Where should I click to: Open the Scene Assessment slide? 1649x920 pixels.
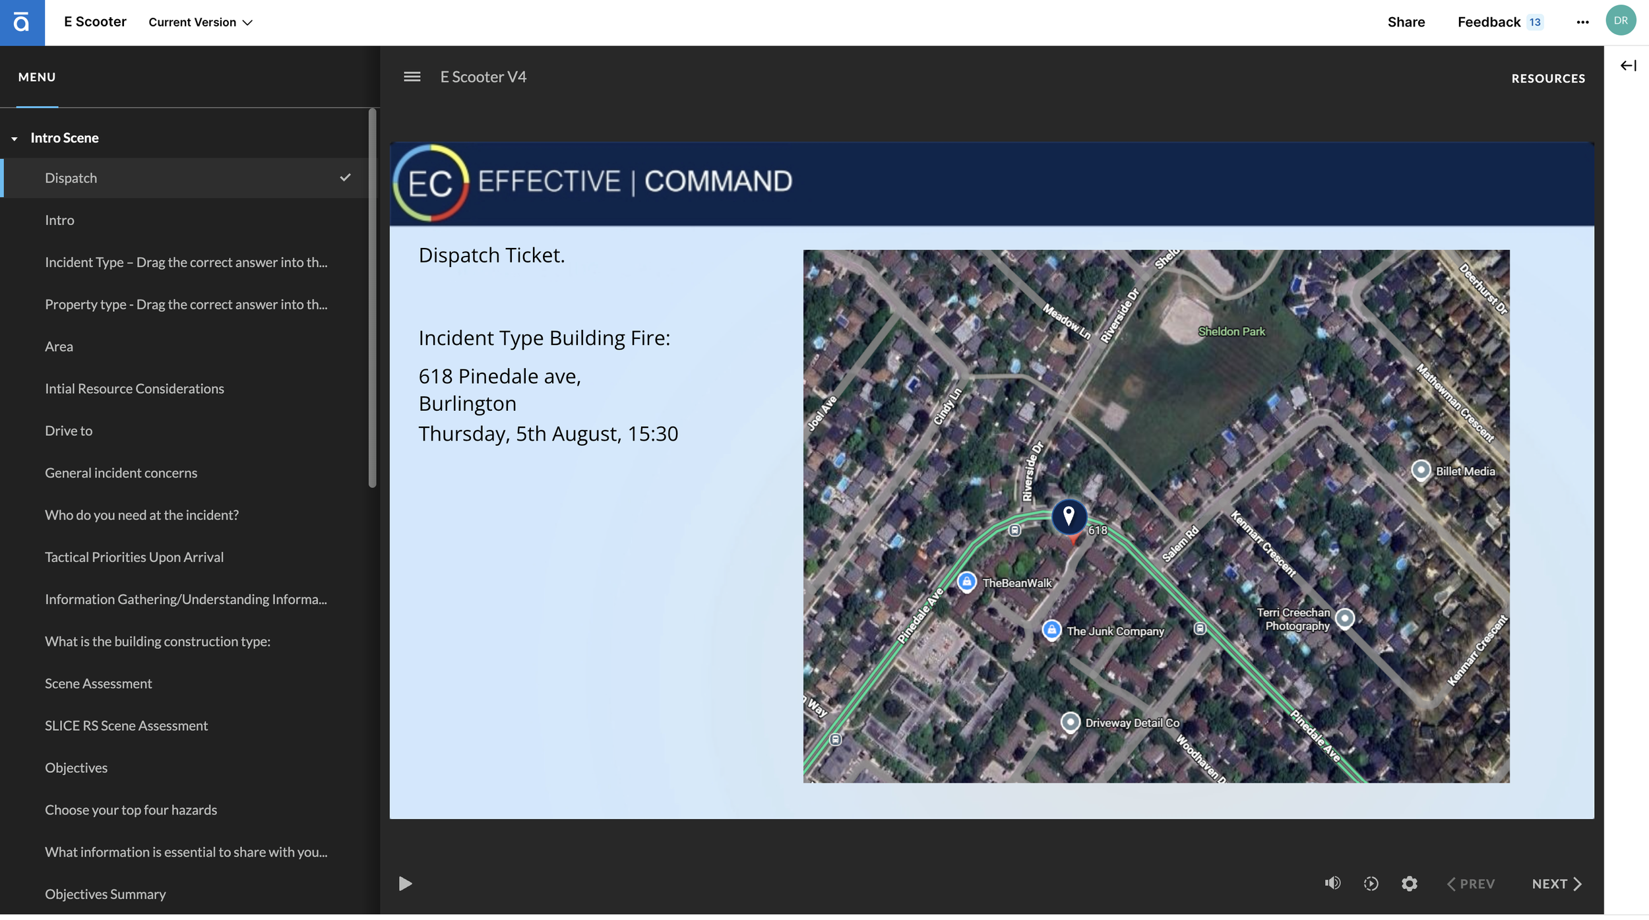98,683
